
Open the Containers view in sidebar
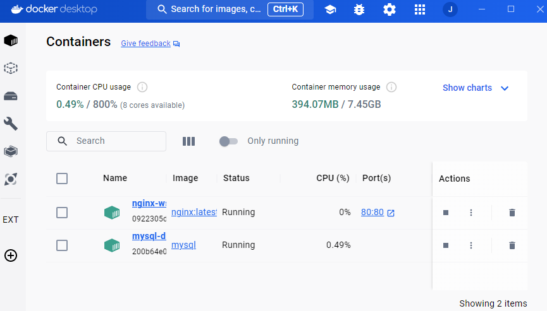click(11, 40)
